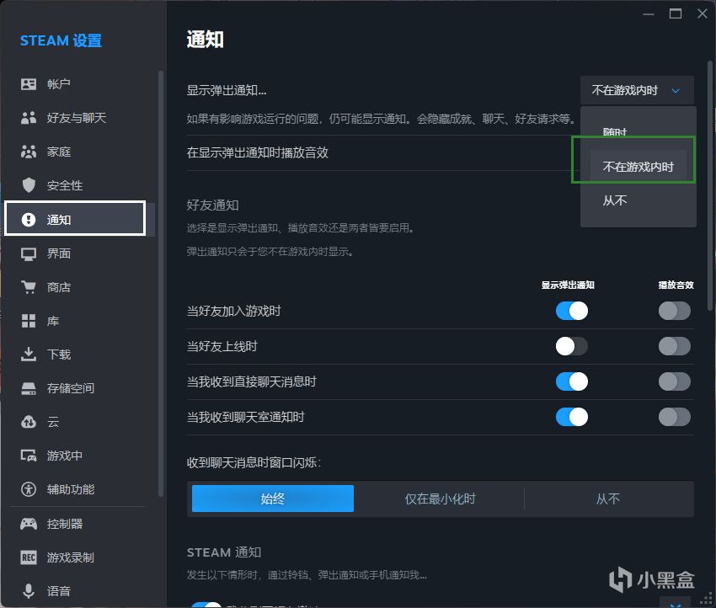Enable sound for 当我收到聊天室通知时
The width and height of the screenshot is (716, 608).
(674, 417)
